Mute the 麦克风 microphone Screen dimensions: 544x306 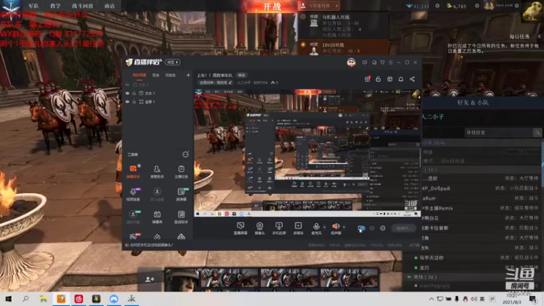tap(316, 228)
